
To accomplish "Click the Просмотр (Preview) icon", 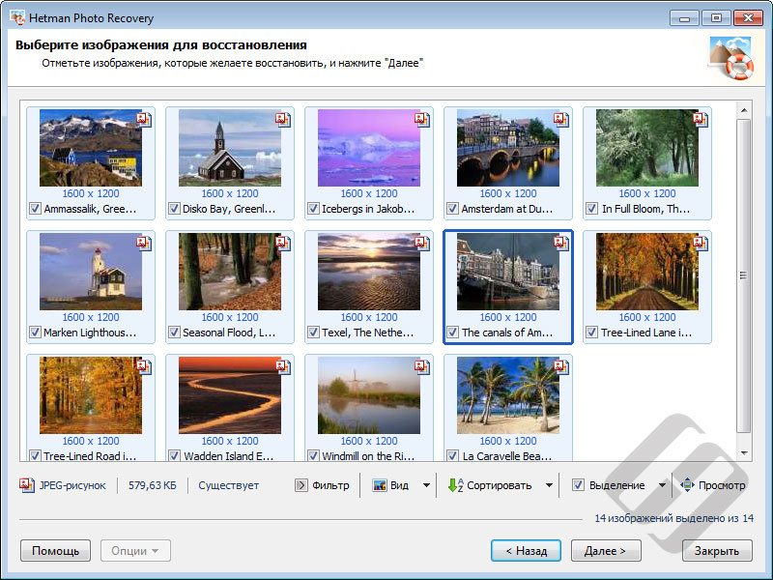I will [687, 485].
